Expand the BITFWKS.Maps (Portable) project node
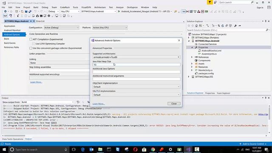Viewport: 272px width, 153px height. pyautogui.click(x=189, y=38)
